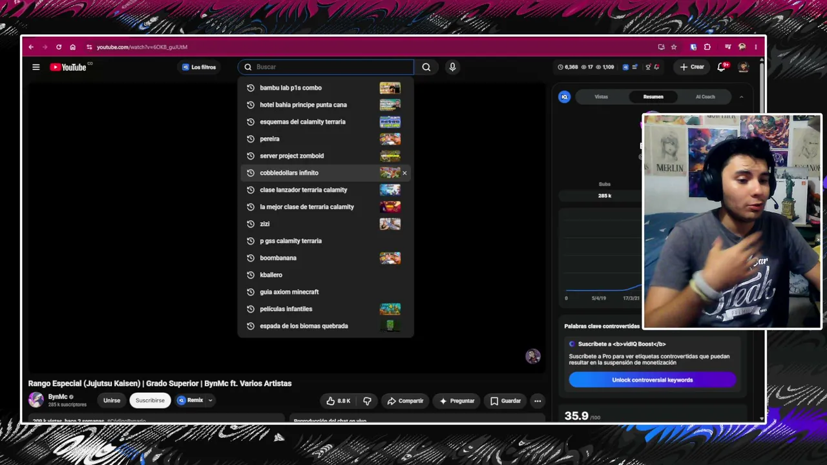Choose 'guia axiom minecraft' suggestion
The width and height of the screenshot is (827, 465).
pos(326,292)
